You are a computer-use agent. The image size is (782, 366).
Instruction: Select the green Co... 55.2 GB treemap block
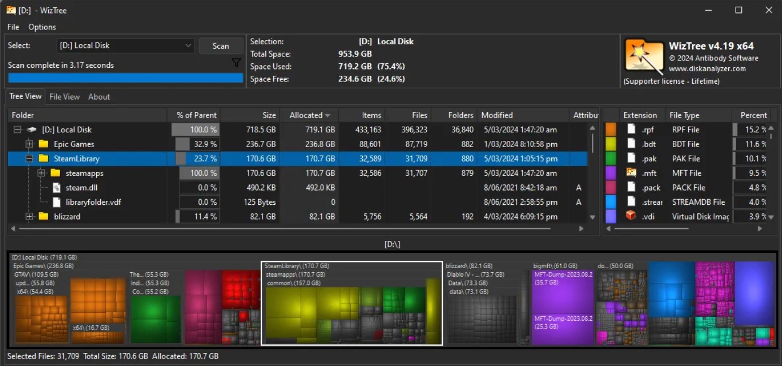pyautogui.click(x=156, y=320)
